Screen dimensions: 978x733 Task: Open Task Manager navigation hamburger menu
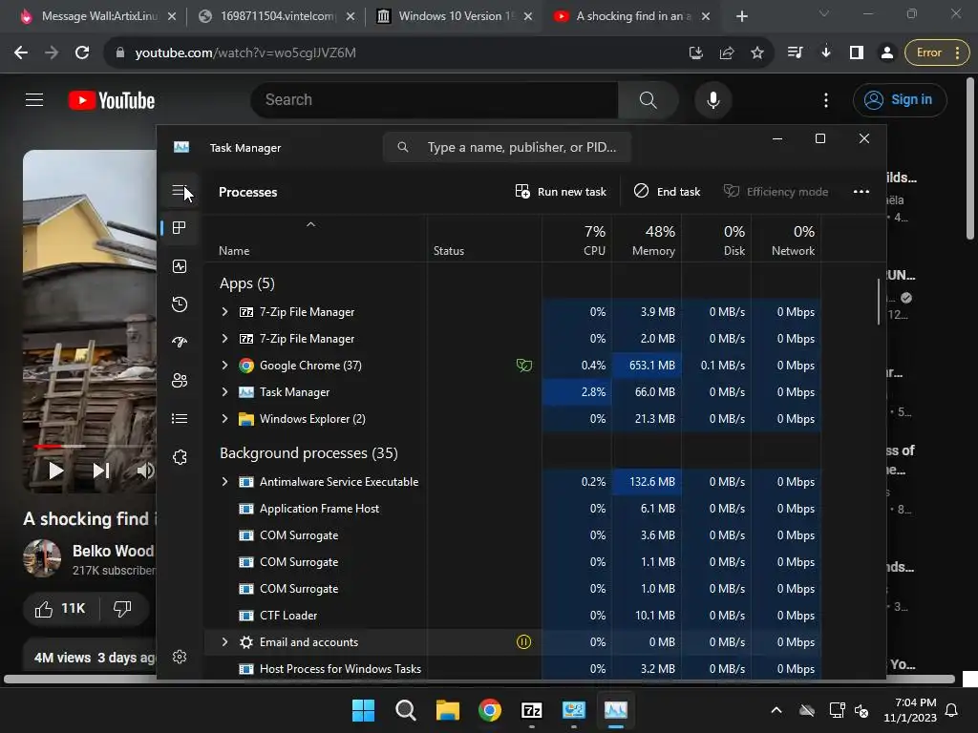180,191
